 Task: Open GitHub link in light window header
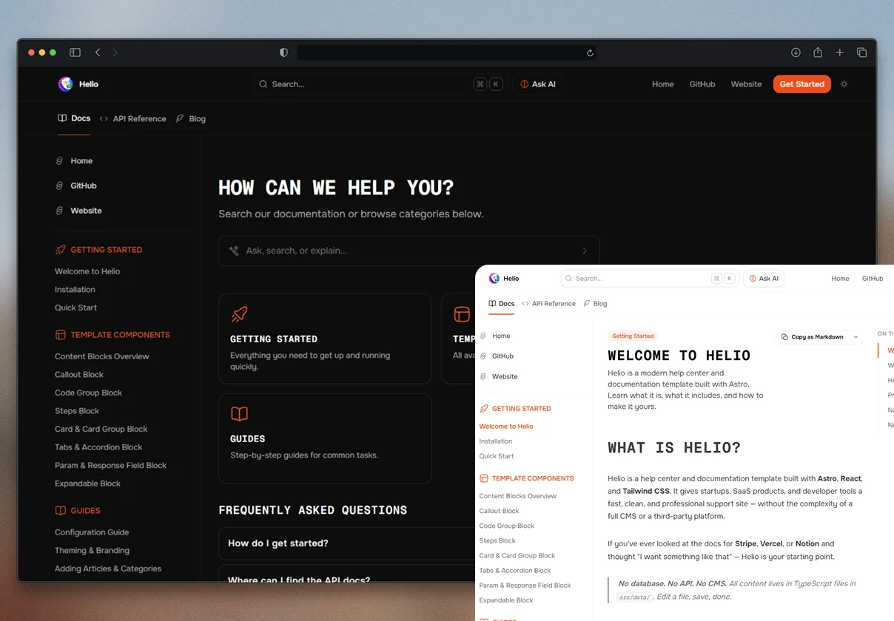873,279
